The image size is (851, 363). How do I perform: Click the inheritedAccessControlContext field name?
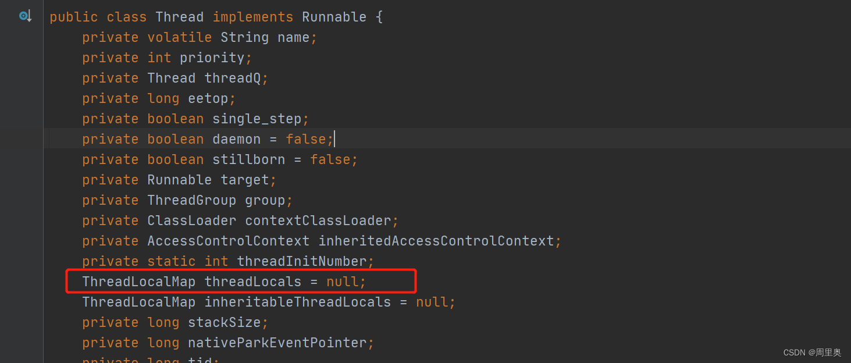coord(436,241)
